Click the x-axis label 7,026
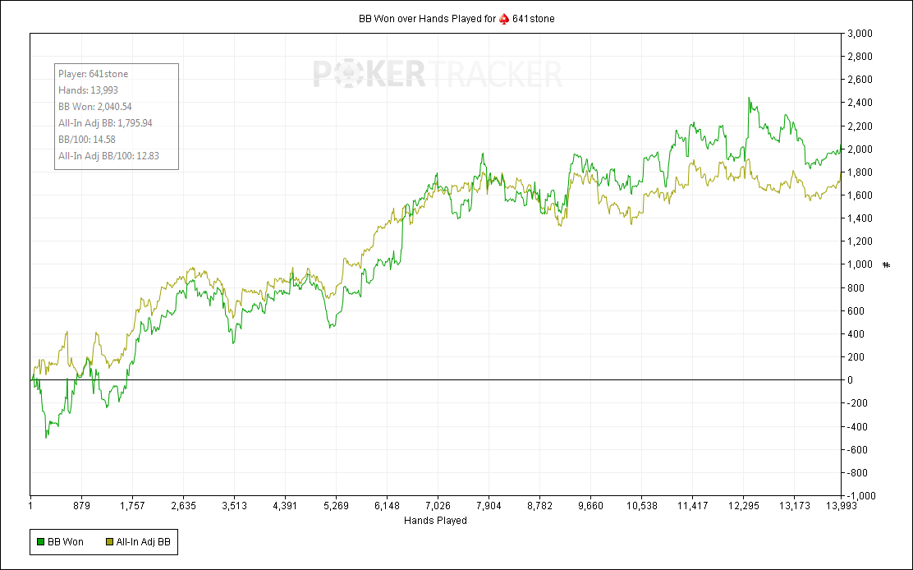Screen dimensions: 913x570 pos(438,506)
